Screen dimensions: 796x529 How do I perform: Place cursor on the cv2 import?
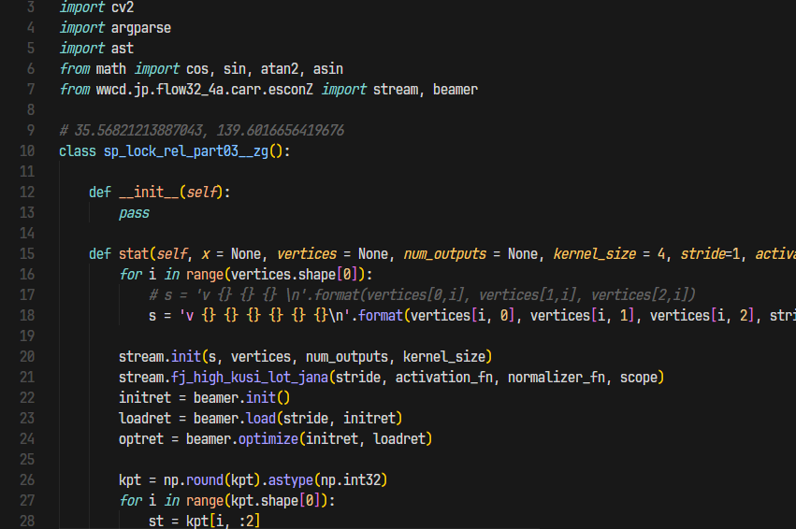click(x=122, y=7)
